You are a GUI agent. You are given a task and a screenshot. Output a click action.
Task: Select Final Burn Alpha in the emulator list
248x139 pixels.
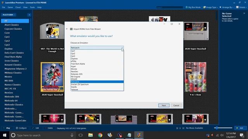(x=97, y=64)
